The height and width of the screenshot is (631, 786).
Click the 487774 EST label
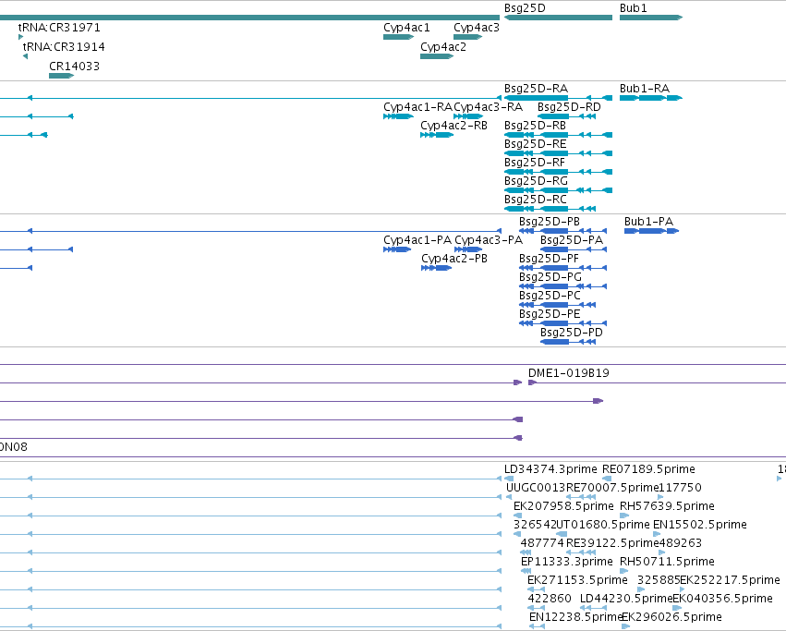[542, 542]
